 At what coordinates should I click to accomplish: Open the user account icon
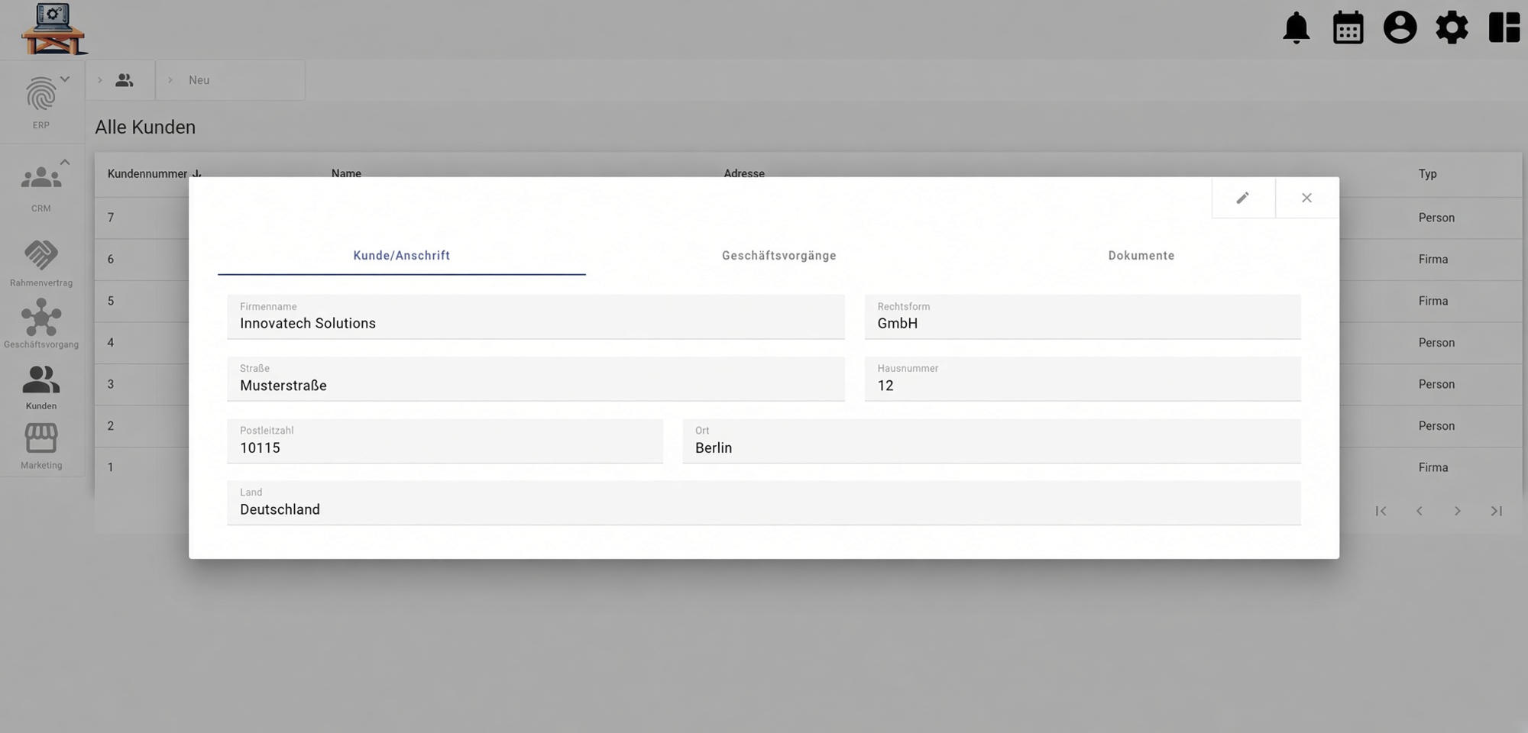point(1400,28)
